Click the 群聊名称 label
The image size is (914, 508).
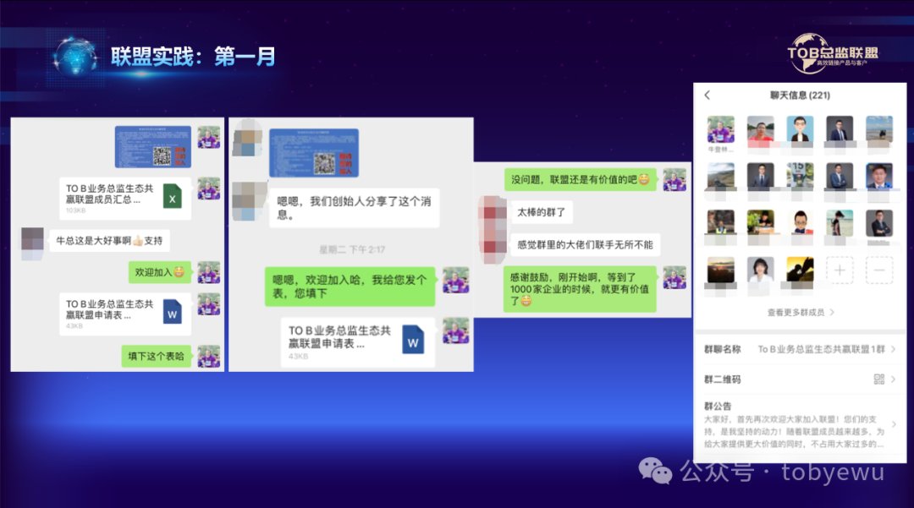(722, 349)
